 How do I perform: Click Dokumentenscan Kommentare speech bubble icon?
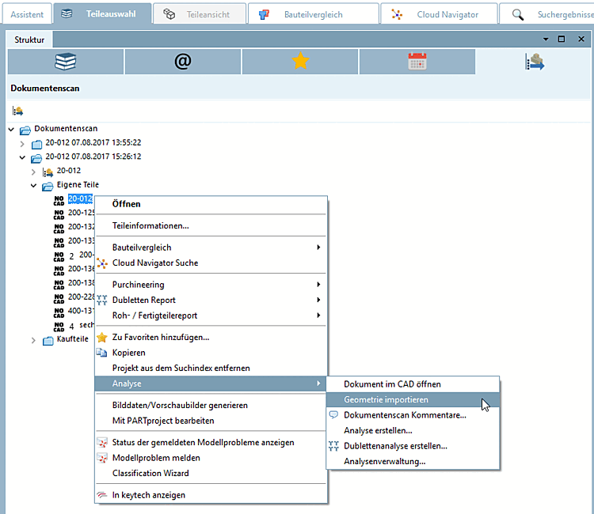[333, 415]
